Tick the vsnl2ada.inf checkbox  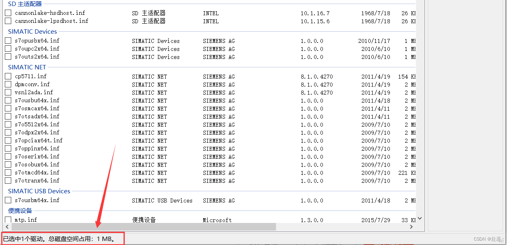click(8, 92)
